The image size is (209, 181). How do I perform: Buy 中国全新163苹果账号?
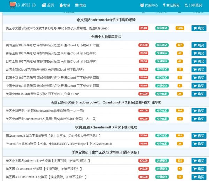tap(199, 86)
